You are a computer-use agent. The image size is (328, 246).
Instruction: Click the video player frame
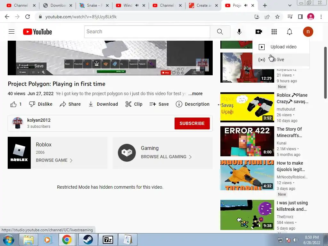pos(110,58)
